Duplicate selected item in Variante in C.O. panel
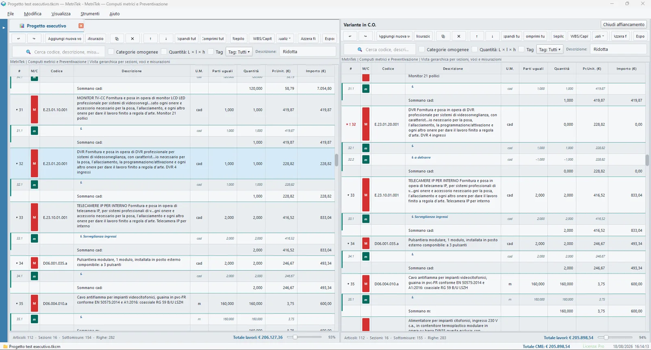The height and width of the screenshot is (350, 651). (443, 36)
